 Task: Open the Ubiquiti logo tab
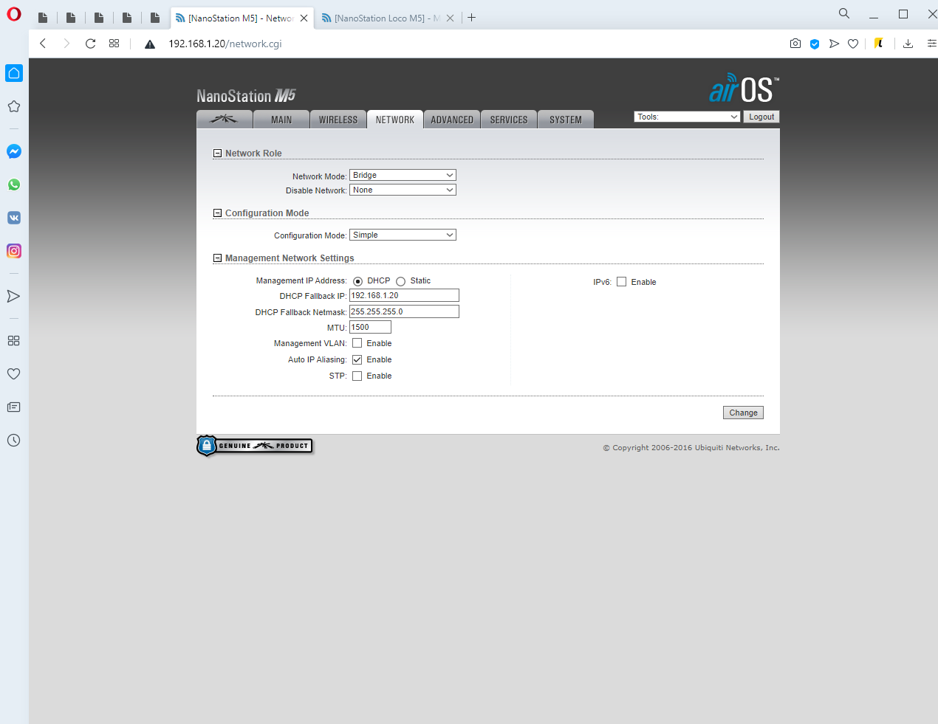[224, 120]
